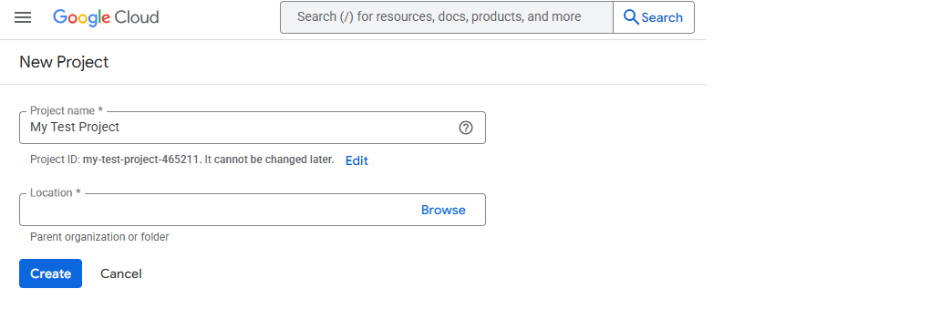This screenshot has width=941, height=330.
Task: Open the Browse location picker
Action: pos(443,210)
